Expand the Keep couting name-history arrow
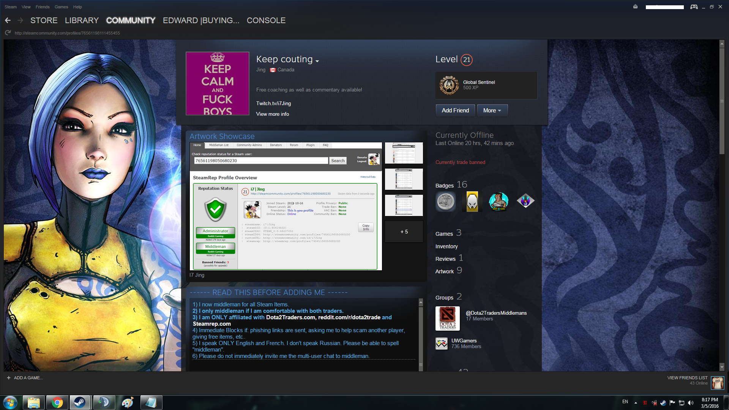The height and width of the screenshot is (410, 729). coord(317,61)
